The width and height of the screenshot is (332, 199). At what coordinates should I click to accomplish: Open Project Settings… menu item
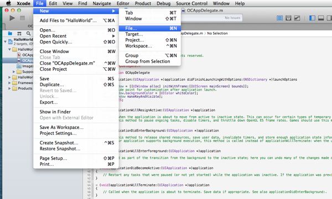[x=76, y=133]
